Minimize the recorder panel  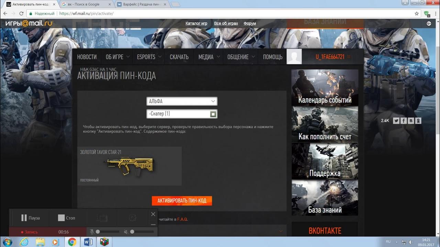[153, 224]
